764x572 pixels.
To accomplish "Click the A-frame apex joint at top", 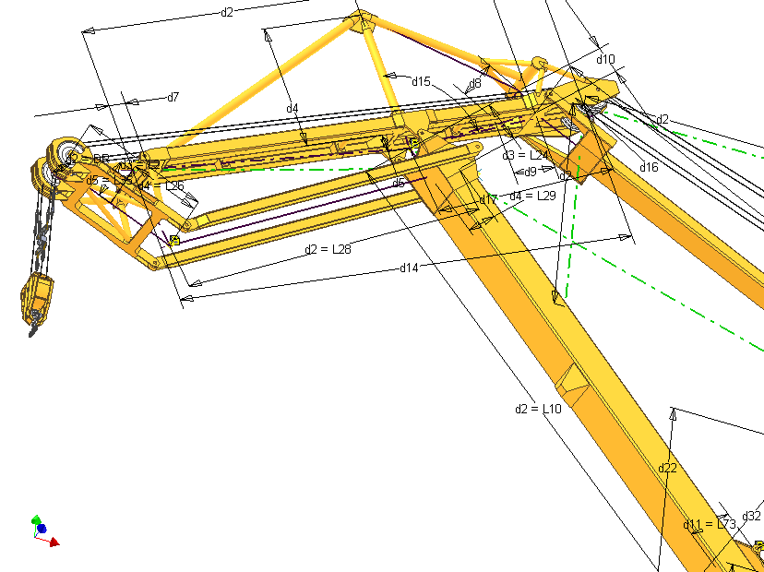I will (x=361, y=24).
